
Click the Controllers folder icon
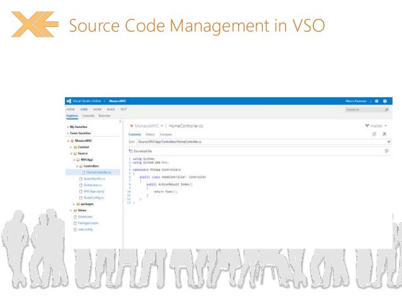(x=81, y=166)
